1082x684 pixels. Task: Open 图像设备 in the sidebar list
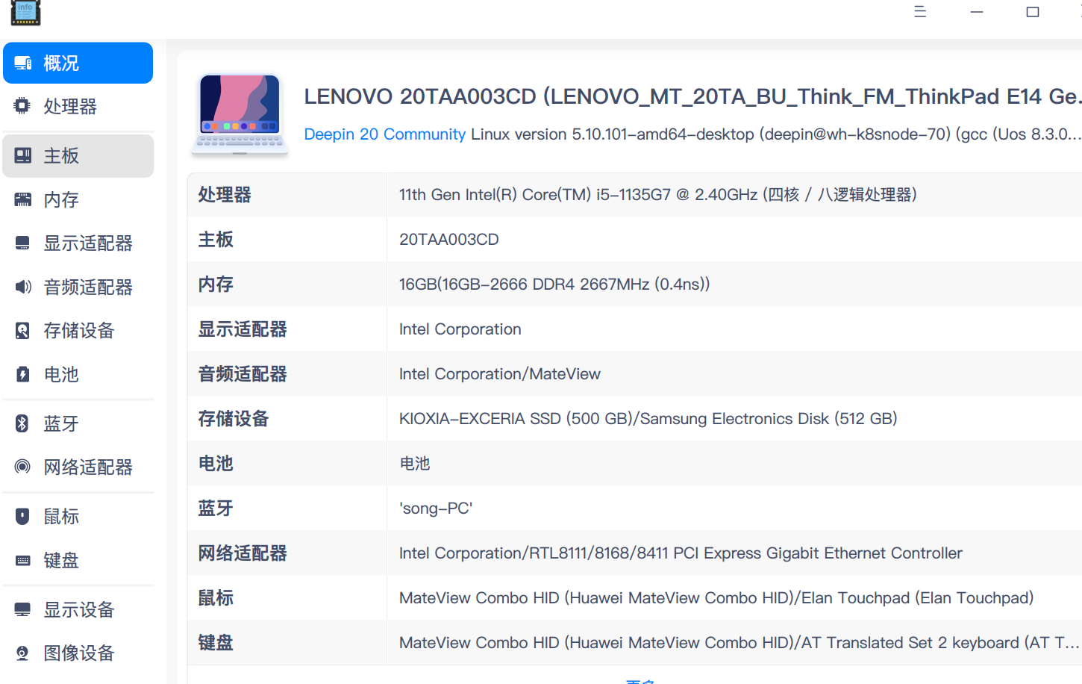pos(78,653)
